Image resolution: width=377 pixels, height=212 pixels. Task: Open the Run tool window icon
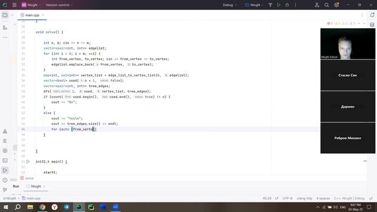pyautogui.click(x=5, y=170)
